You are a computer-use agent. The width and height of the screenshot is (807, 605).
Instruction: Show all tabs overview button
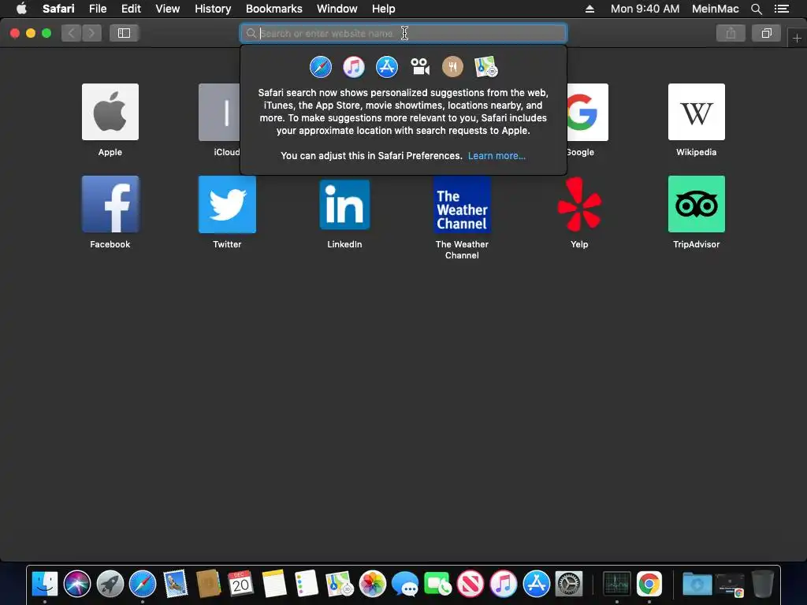click(766, 33)
